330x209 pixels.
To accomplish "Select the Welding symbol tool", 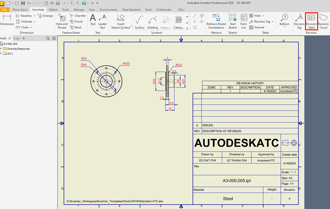I will (152, 22).
